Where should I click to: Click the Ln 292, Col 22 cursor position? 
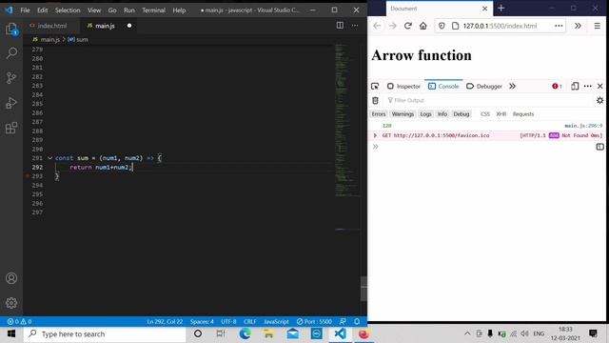click(x=165, y=322)
